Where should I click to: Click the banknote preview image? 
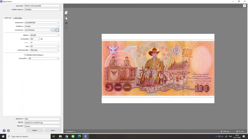click(158, 68)
